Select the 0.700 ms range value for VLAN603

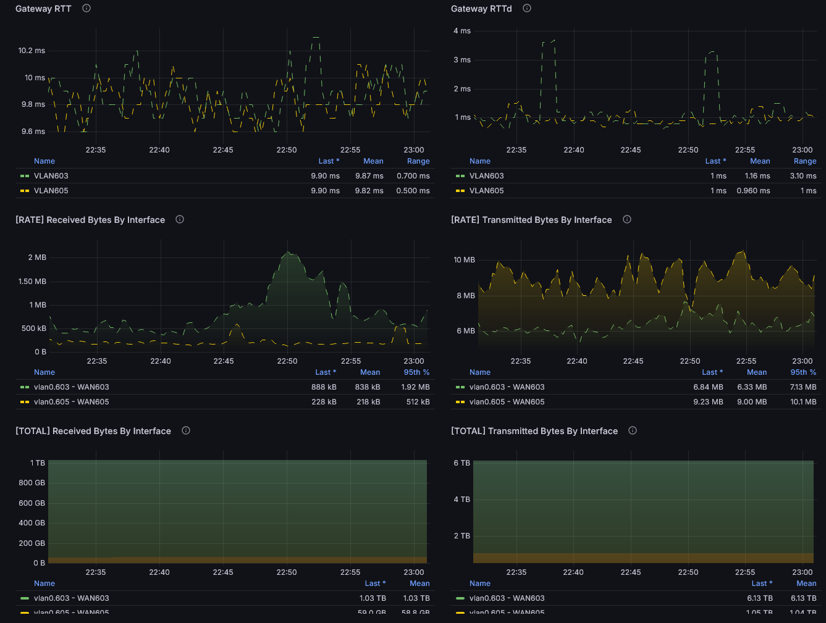point(413,176)
